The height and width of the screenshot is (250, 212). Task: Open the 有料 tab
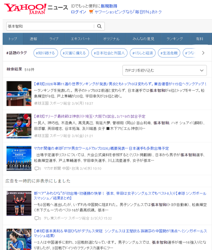coord(199,39)
